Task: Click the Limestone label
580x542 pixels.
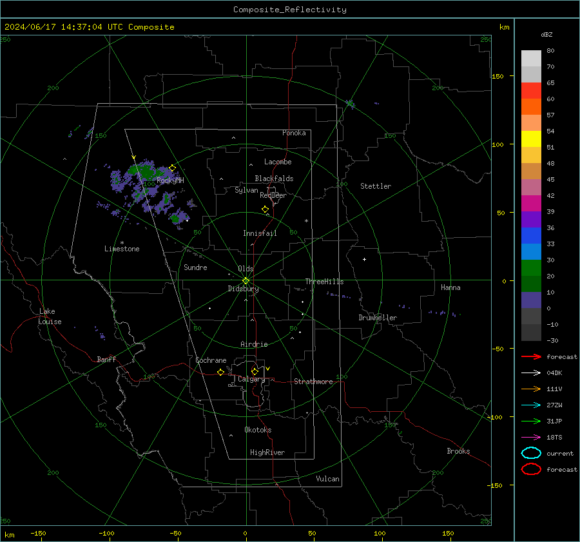Action: click(122, 249)
